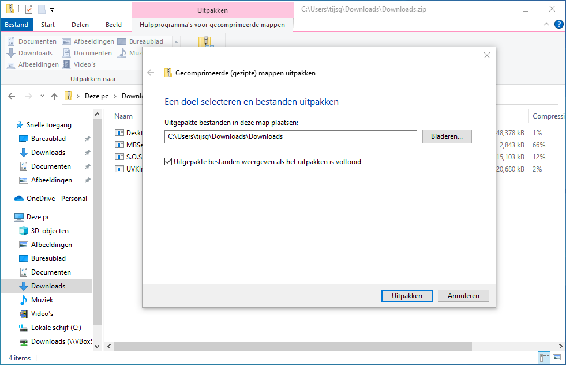Viewport: 566px width, 365px height.
Task: Click the help question mark icon
Action: (x=558, y=24)
